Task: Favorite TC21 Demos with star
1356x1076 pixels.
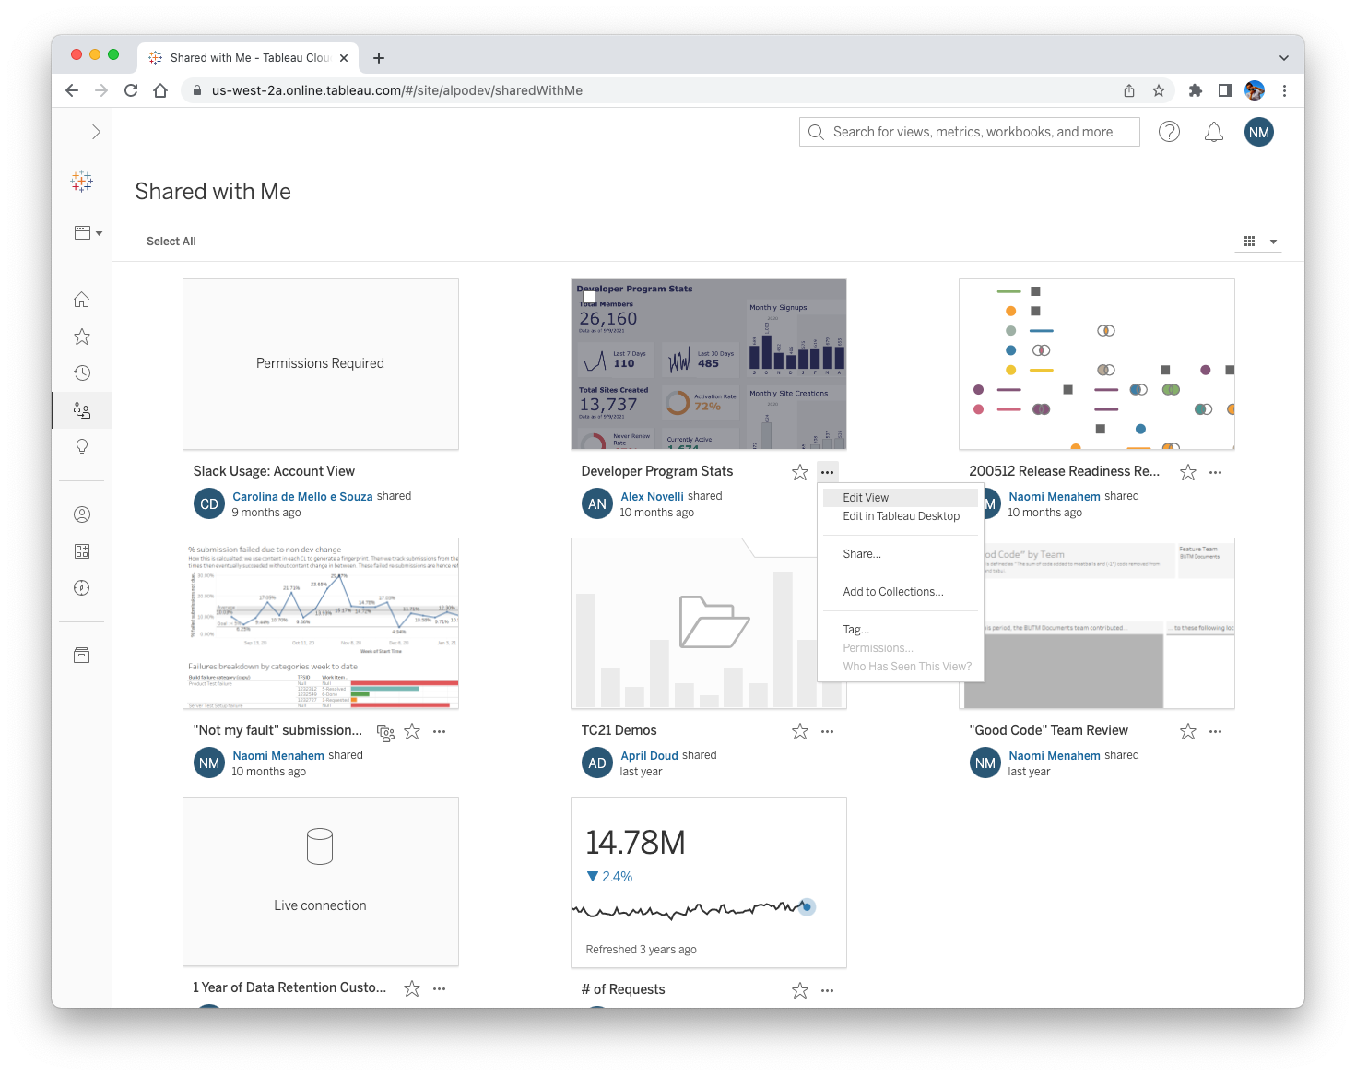Action: coord(800,732)
